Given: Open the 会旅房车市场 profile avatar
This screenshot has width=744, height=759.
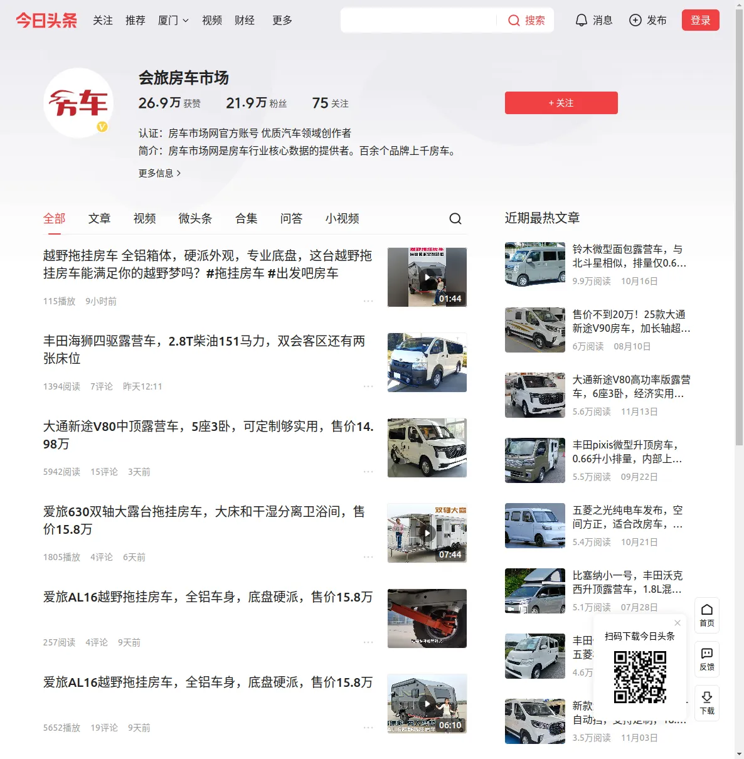Looking at the screenshot, I should tap(78, 103).
